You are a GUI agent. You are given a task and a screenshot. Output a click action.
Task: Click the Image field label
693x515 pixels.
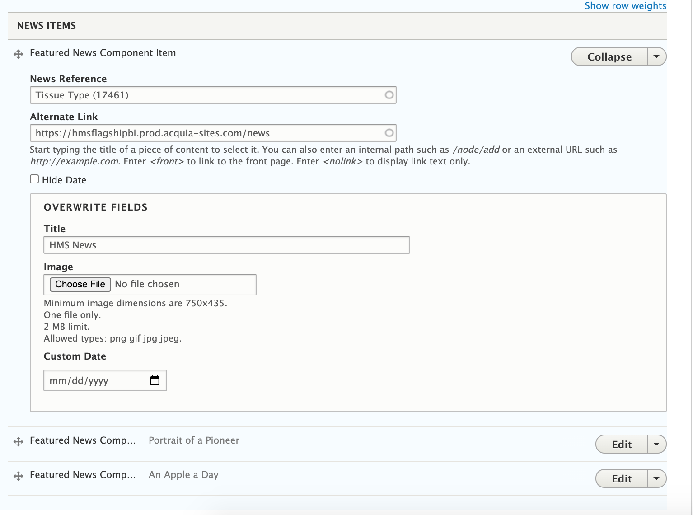click(58, 267)
